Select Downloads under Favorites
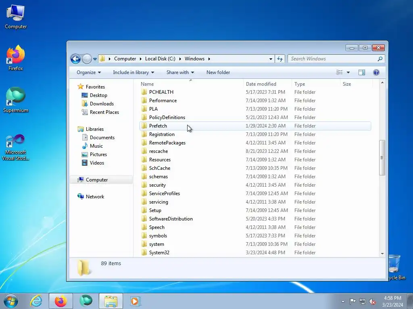 pyautogui.click(x=98, y=103)
